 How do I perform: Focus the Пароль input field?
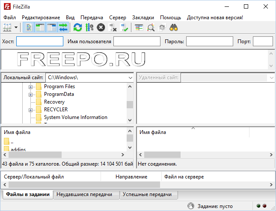click(210, 42)
